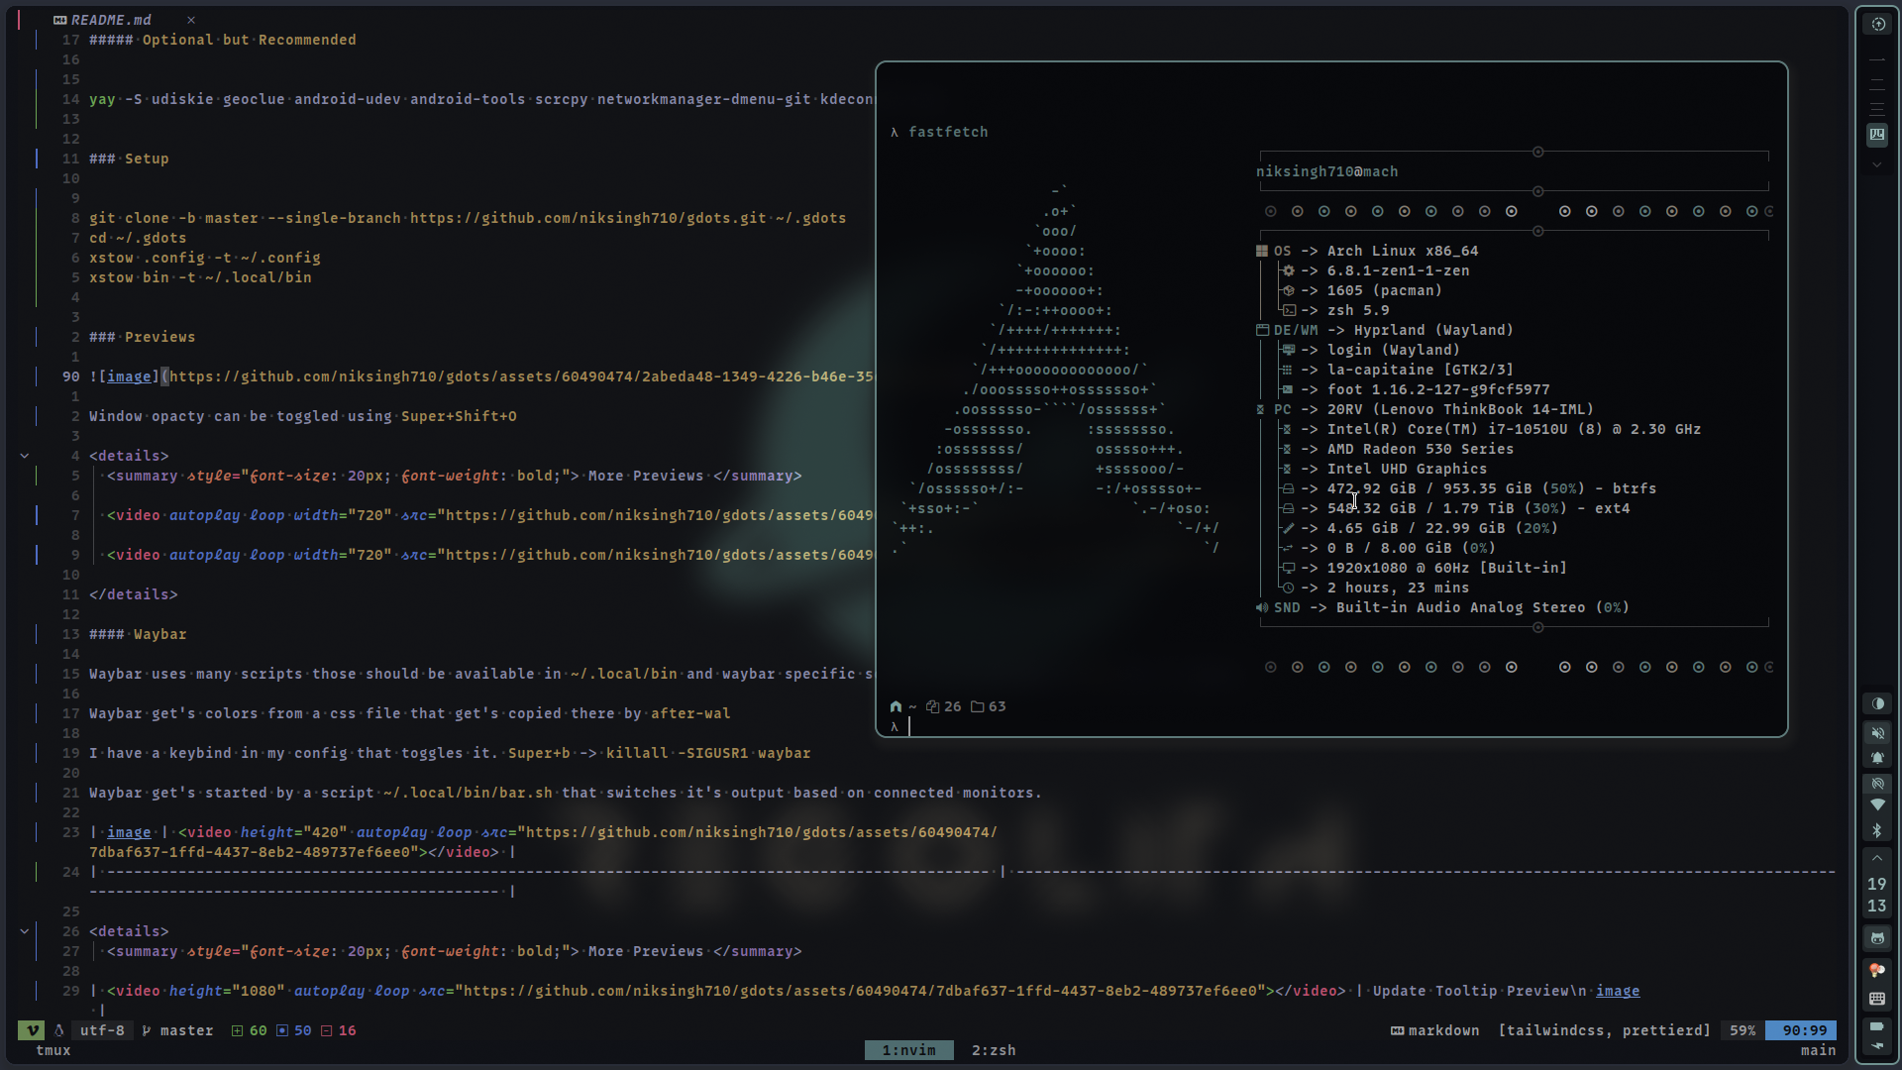The width and height of the screenshot is (1902, 1070).
Task: Switch to workspace 三 in waybar
Action: pos(1877,109)
